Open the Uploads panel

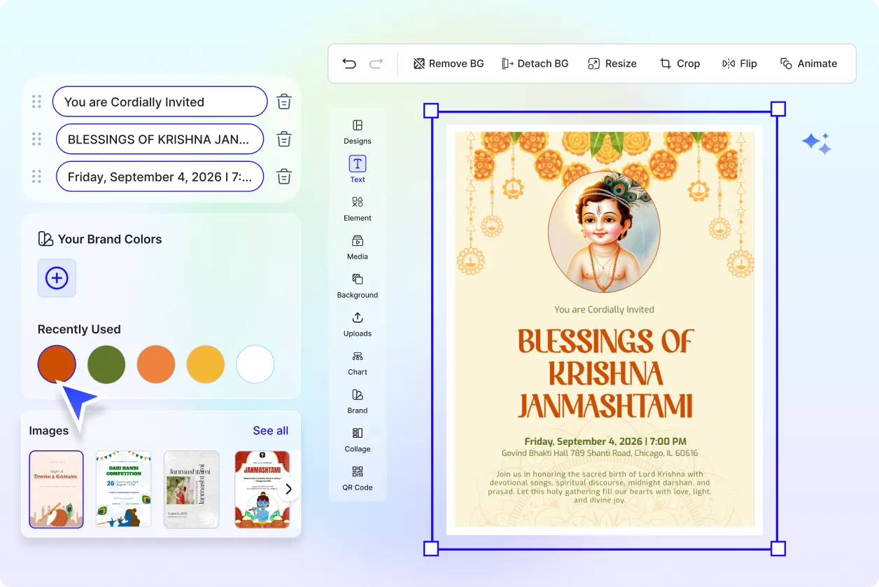click(357, 324)
